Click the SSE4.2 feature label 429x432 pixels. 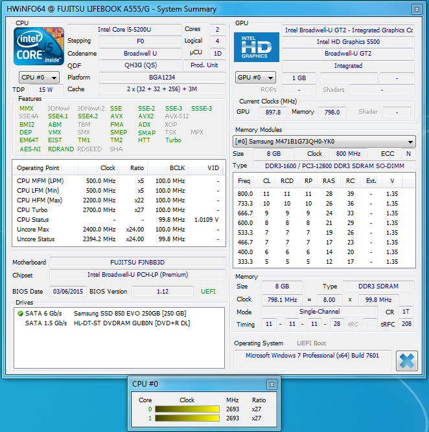87,116
